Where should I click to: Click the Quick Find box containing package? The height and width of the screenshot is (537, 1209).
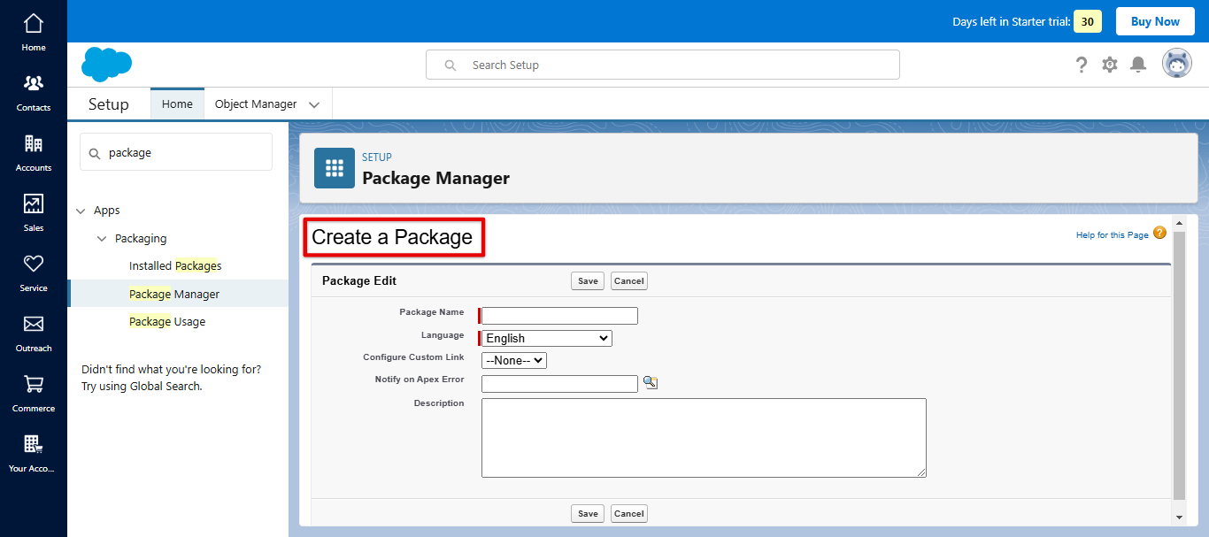point(176,152)
